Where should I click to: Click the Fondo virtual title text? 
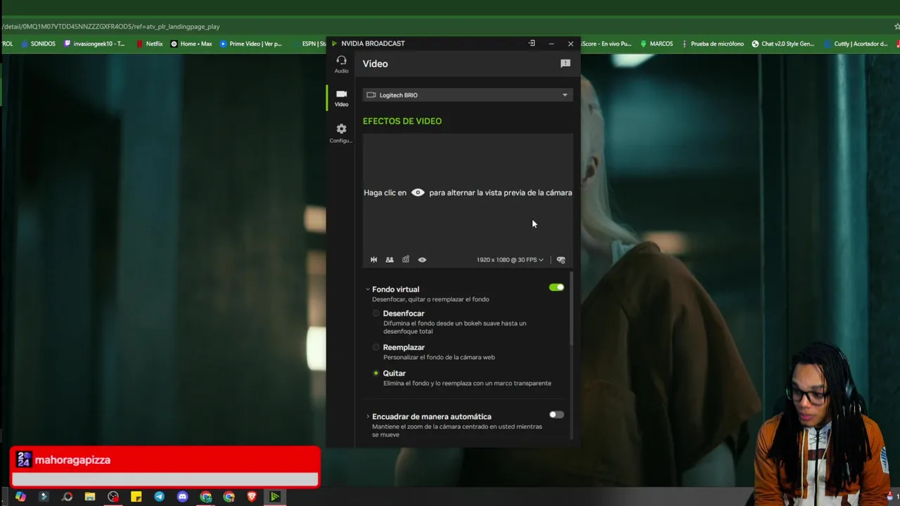(x=395, y=290)
